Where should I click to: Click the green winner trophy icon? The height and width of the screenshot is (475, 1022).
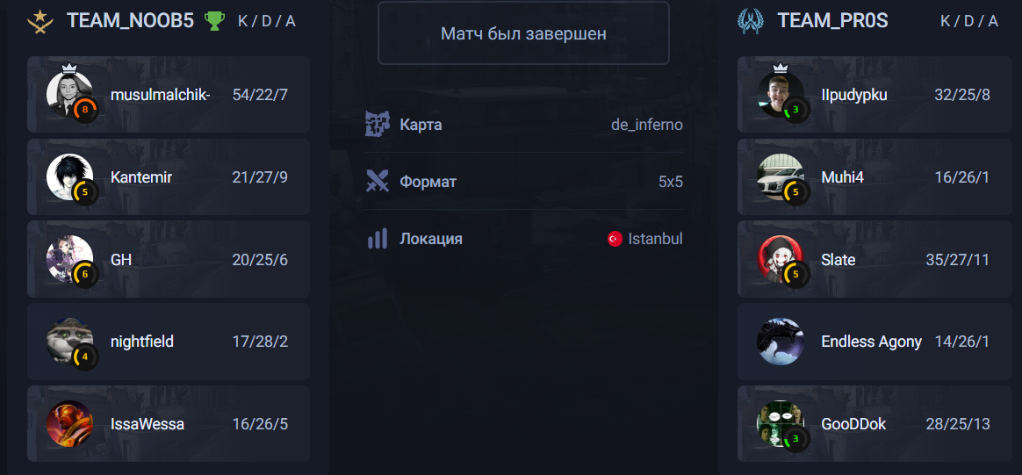213,20
